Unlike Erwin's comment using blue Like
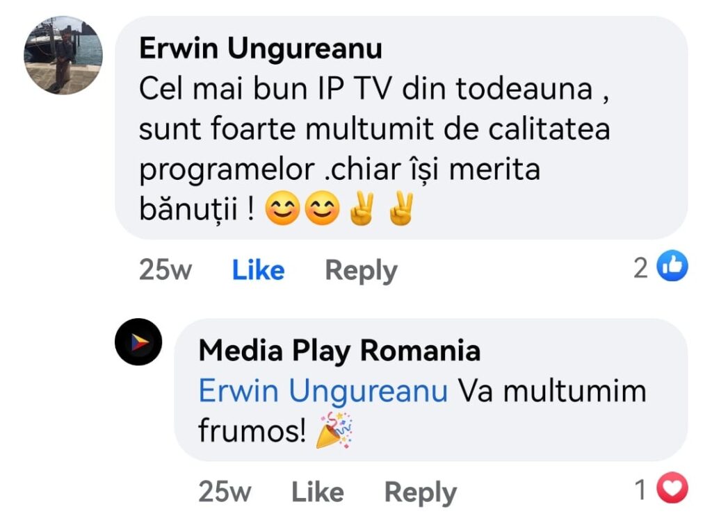 pyautogui.click(x=259, y=269)
